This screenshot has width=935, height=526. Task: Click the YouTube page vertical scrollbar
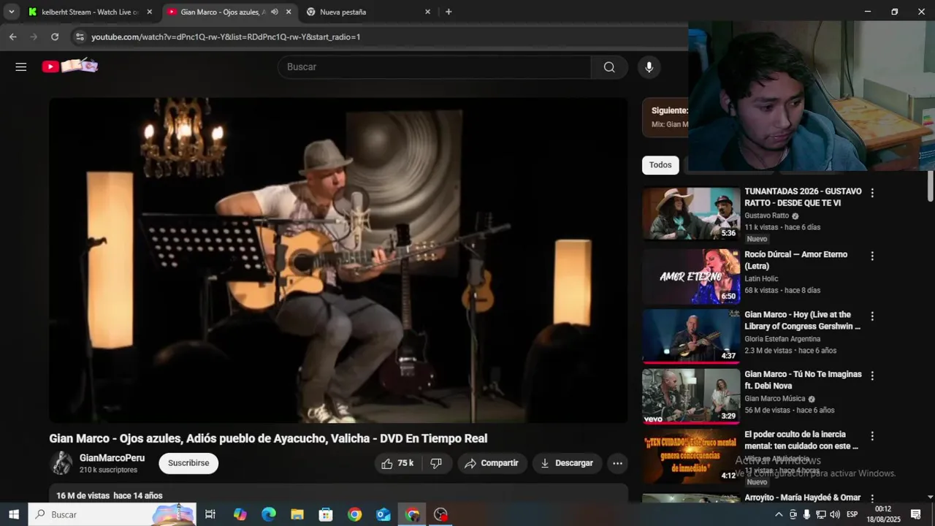coord(930,186)
